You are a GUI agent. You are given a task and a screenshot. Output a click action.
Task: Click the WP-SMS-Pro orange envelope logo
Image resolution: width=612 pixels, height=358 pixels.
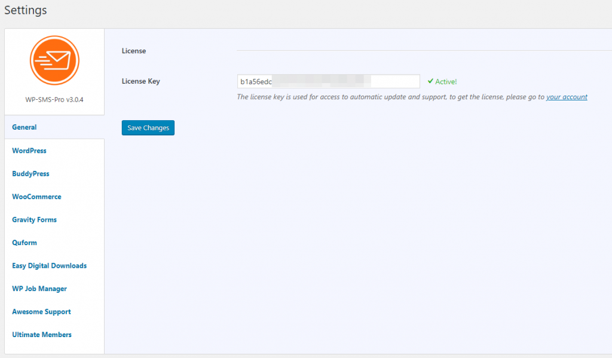tap(54, 60)
